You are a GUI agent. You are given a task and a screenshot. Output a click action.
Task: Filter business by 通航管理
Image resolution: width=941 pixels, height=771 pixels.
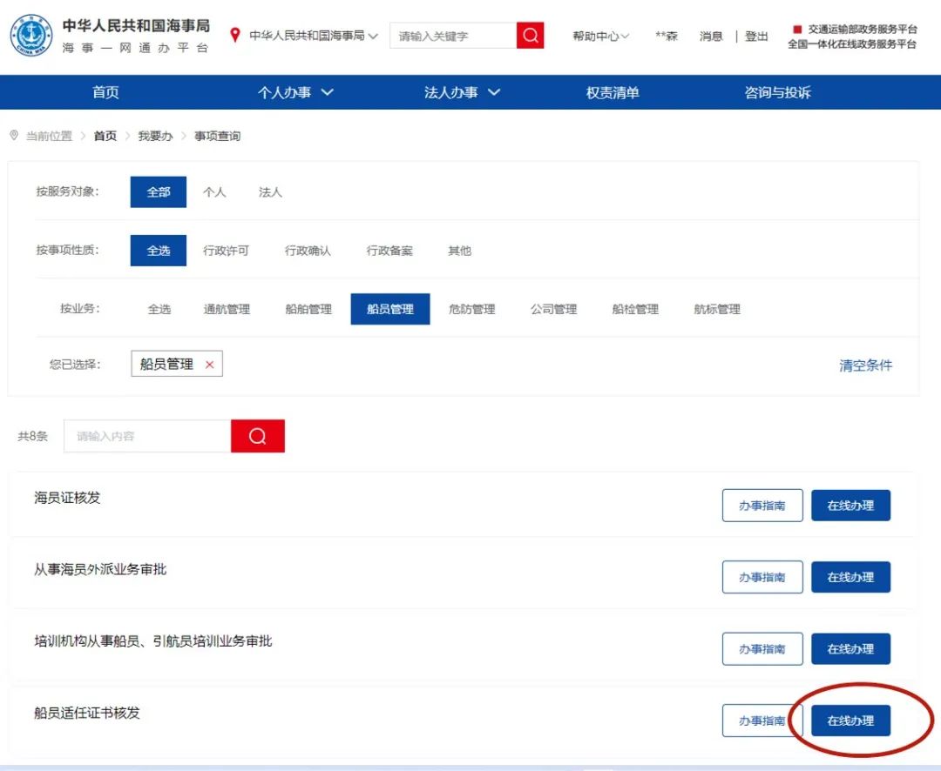227,310
